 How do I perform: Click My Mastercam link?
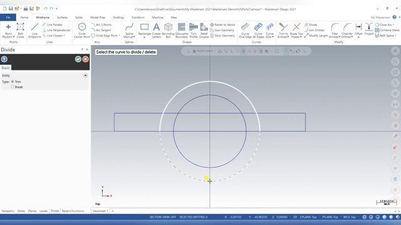coord(380,17)
